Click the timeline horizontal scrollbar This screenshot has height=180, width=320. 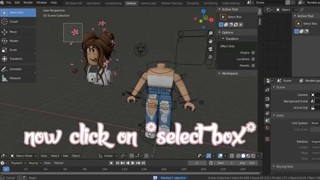(x=130, y=173)
